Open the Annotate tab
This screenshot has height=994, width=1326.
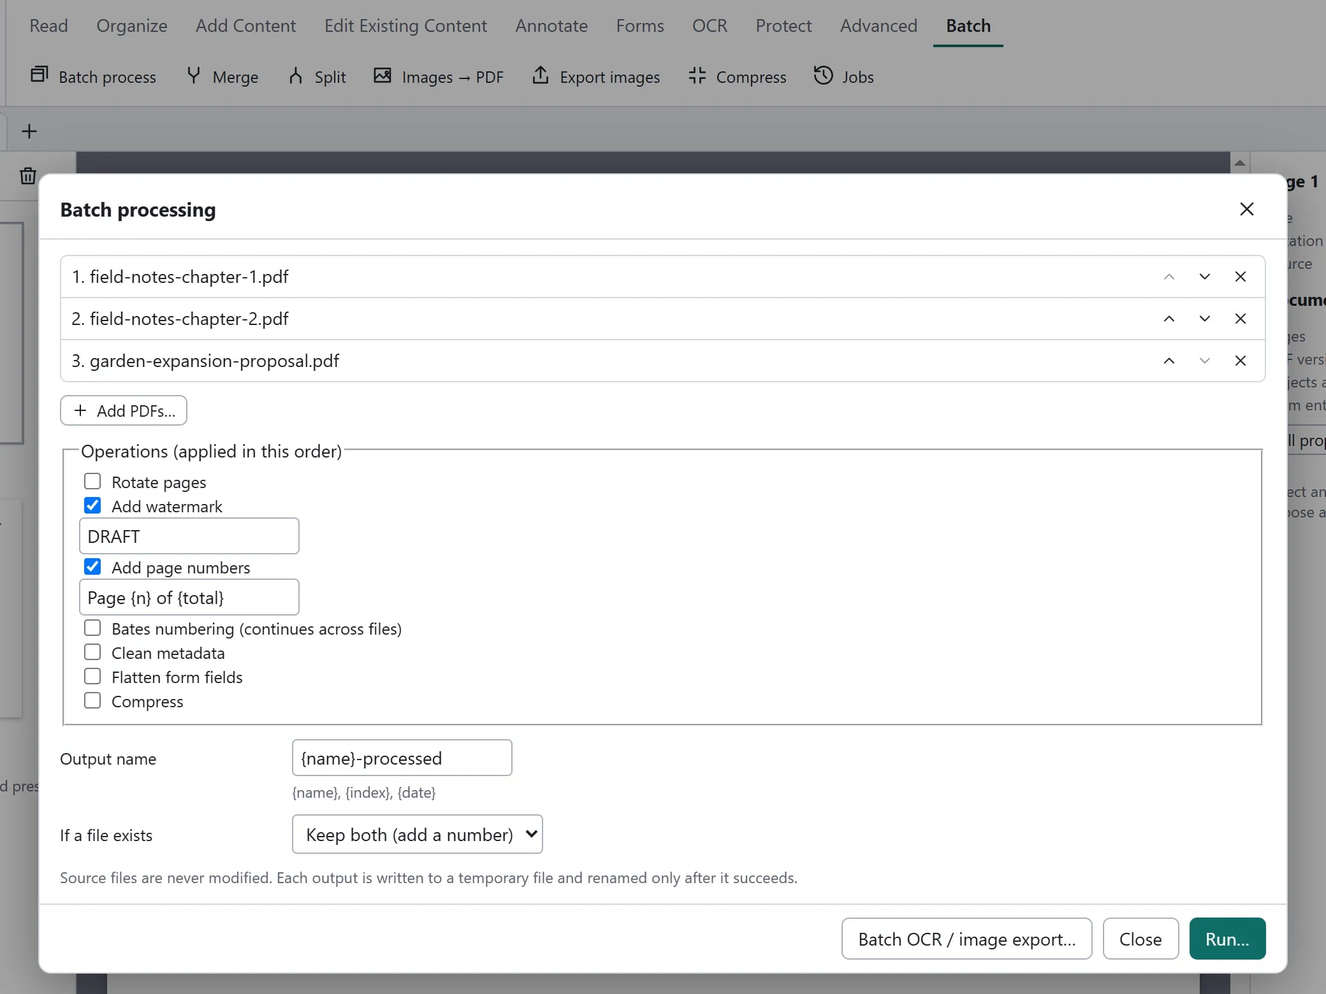tap(551, 25)
